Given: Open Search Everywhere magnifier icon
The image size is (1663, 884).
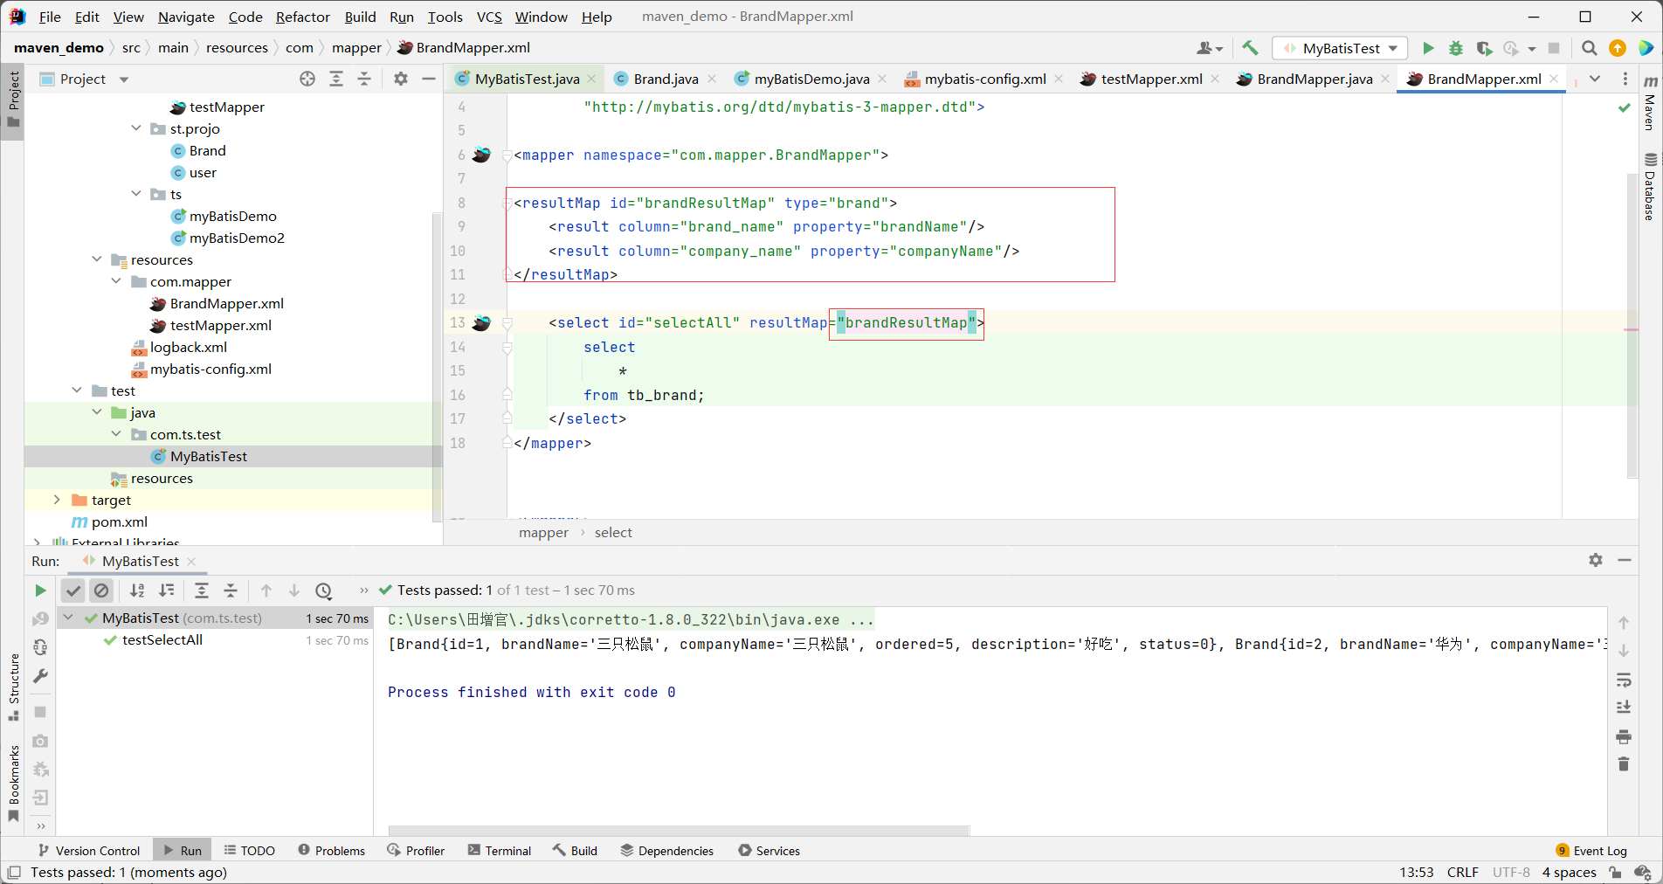Looking at the screenshot, I should (1590, 49).
